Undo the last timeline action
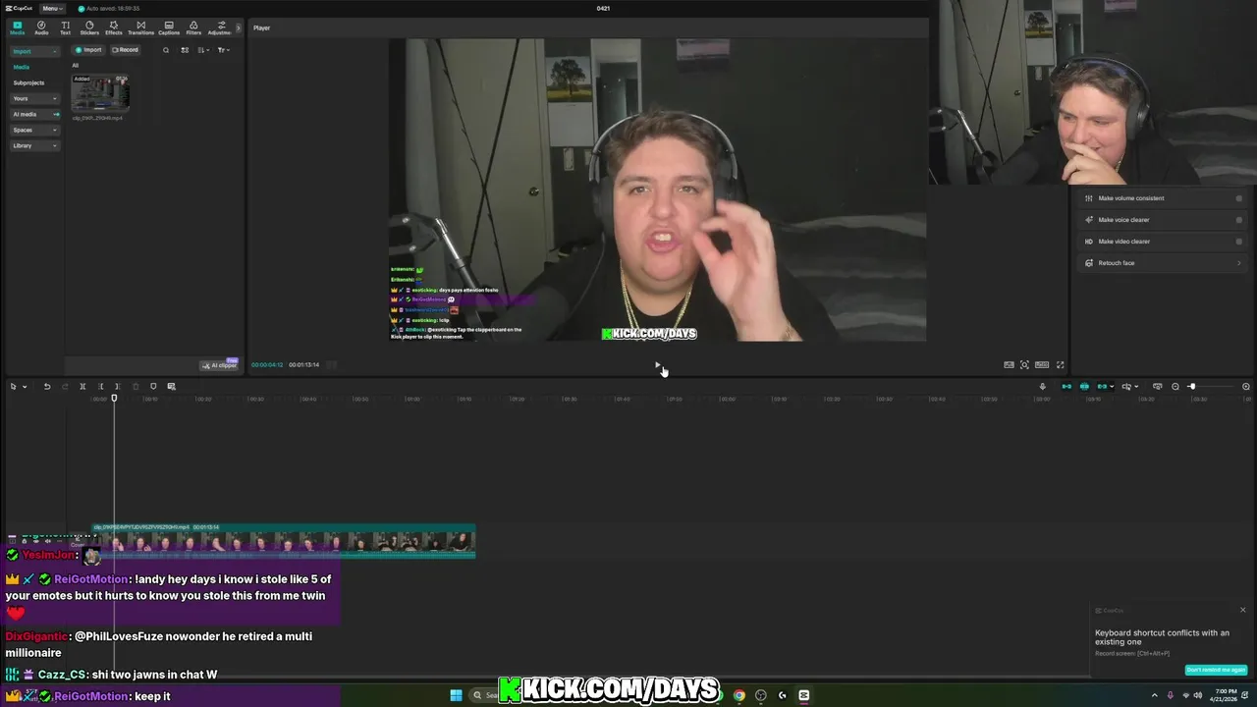Screen dimensions: 1257x707 pos(46,387)
